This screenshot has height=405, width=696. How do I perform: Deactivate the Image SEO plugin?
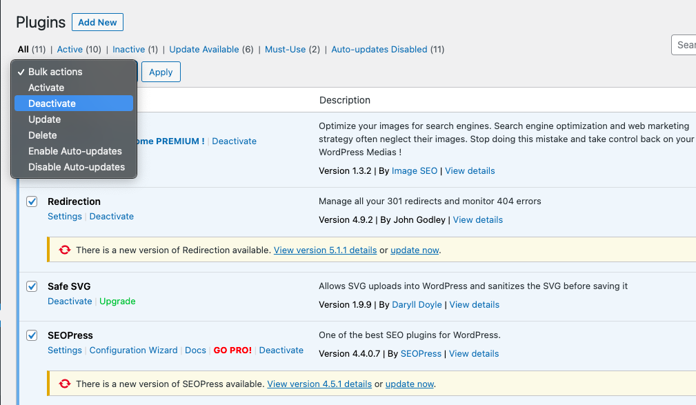click(235, 141)
